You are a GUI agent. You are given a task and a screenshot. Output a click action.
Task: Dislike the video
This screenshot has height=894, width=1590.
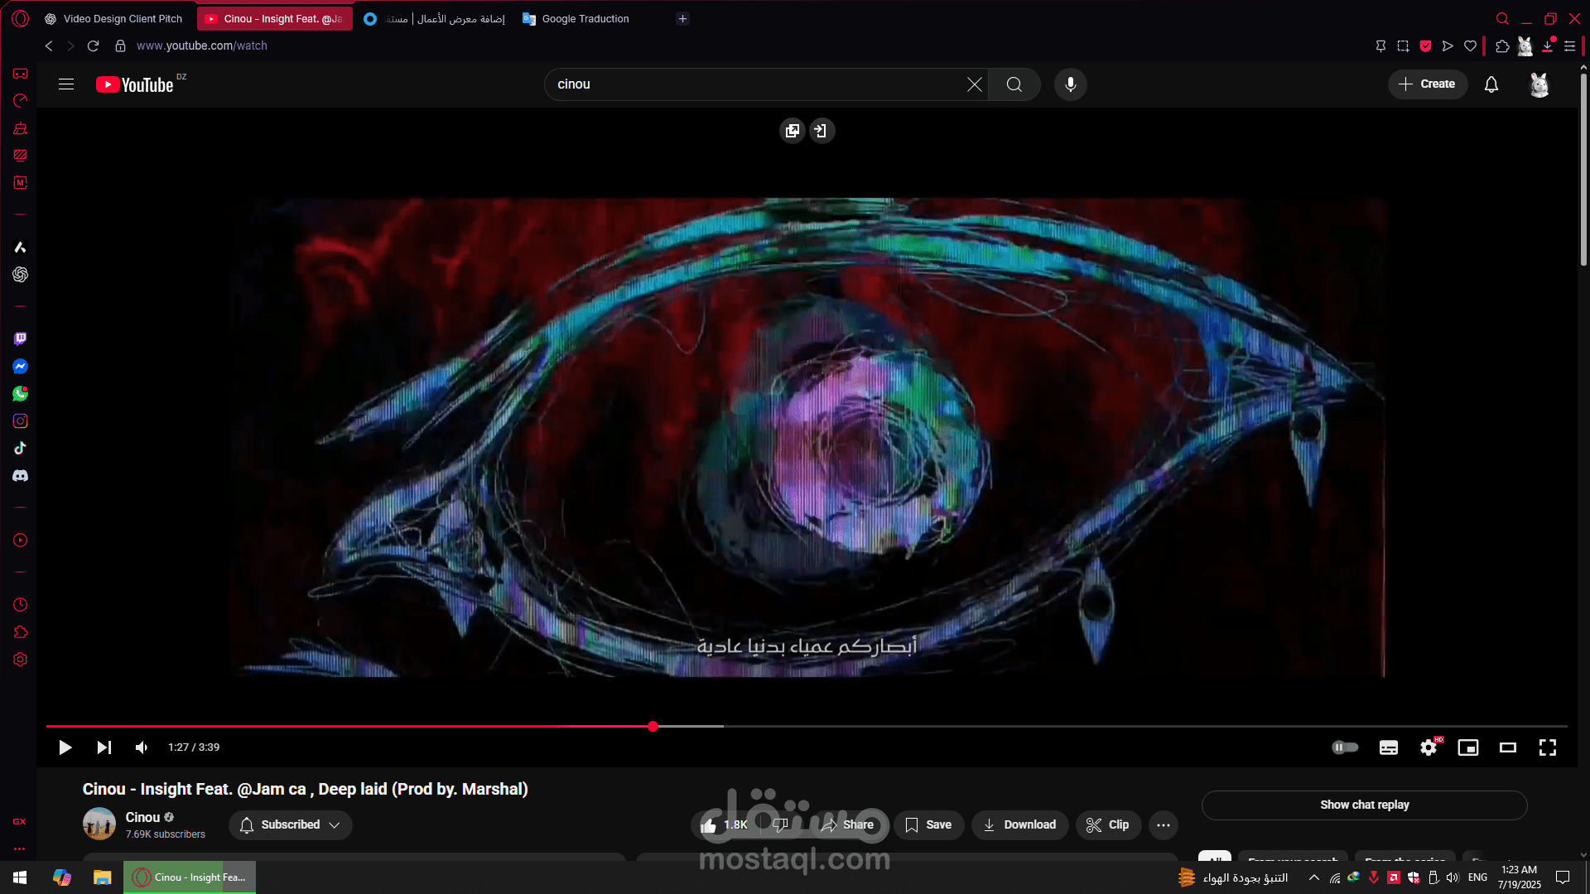pos(780,825)
